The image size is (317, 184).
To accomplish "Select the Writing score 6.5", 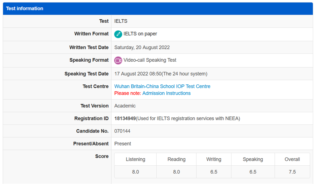I will [214, 172].
